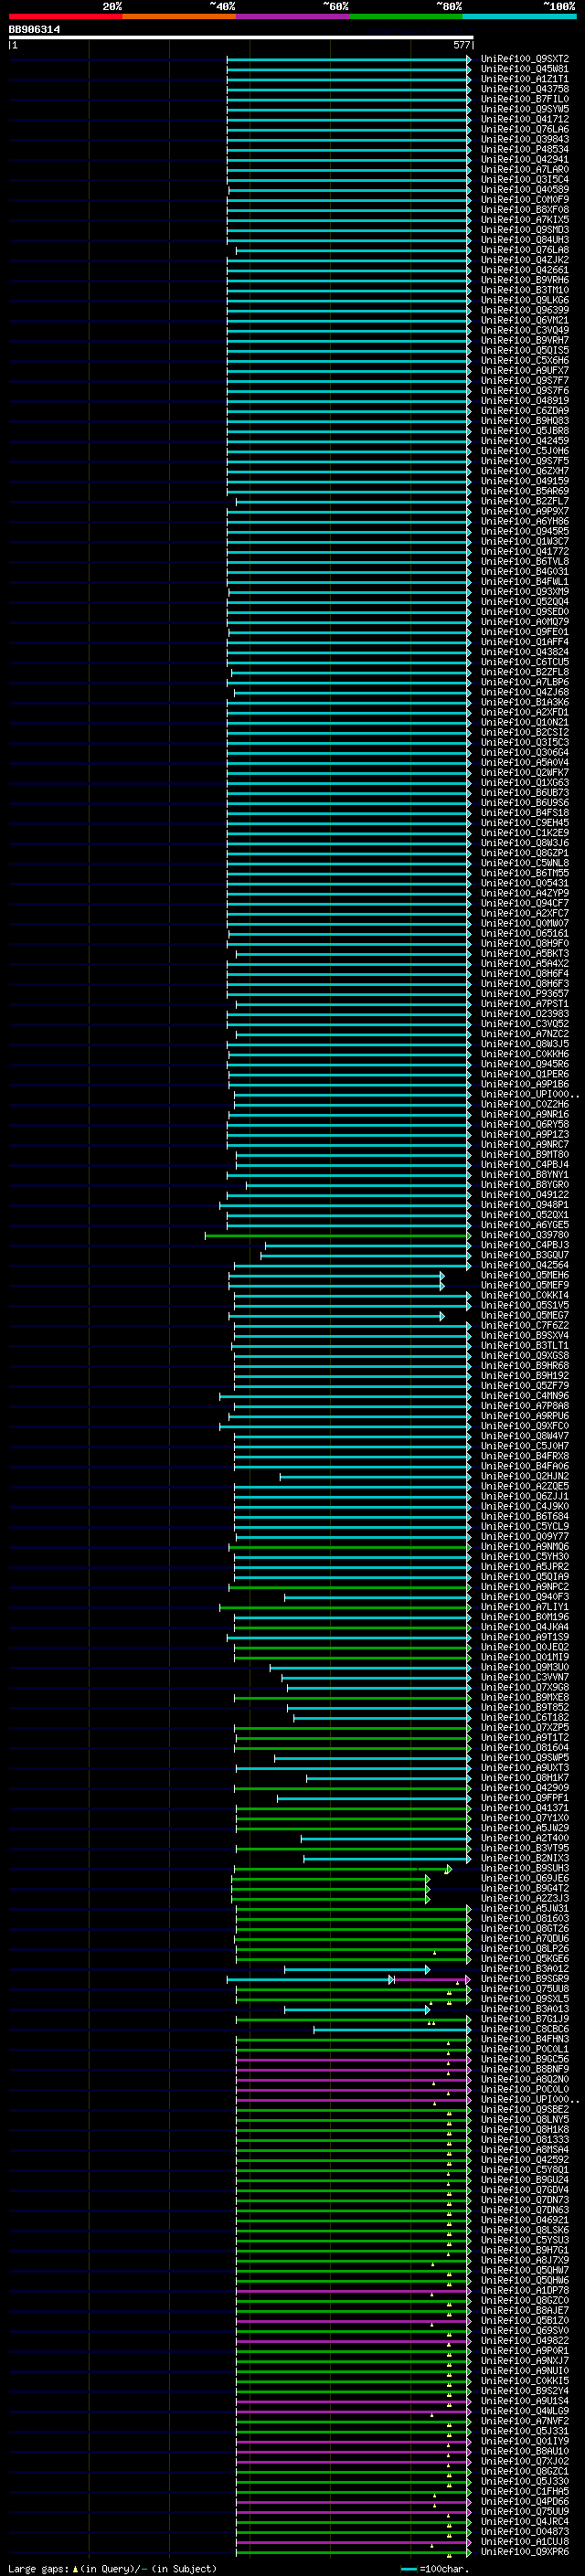Select the UniRef100_Q96399 label

525,310
